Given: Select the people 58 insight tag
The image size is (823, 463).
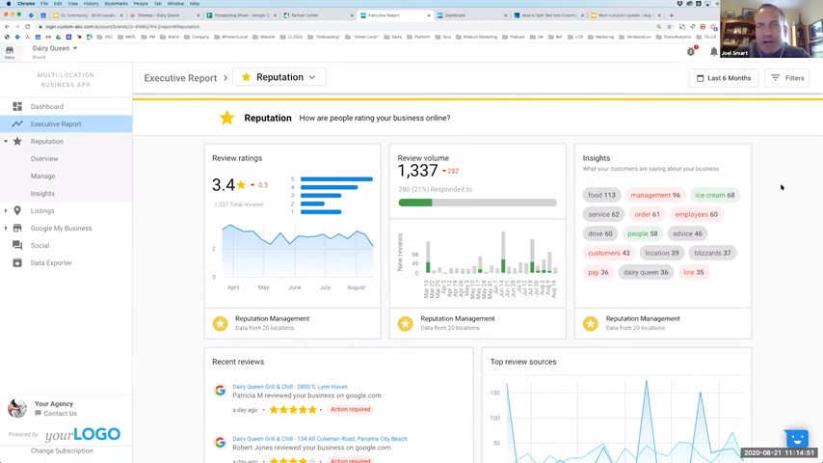Looking at the screenshot, I should (643, 233).
